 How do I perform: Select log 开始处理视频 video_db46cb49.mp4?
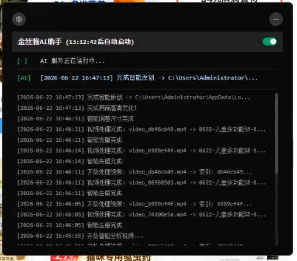(134, 172)
